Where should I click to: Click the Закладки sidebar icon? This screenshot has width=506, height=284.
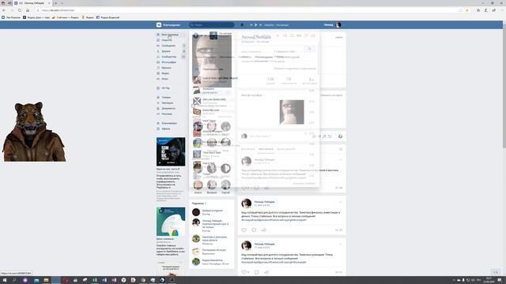click(158, 103)
